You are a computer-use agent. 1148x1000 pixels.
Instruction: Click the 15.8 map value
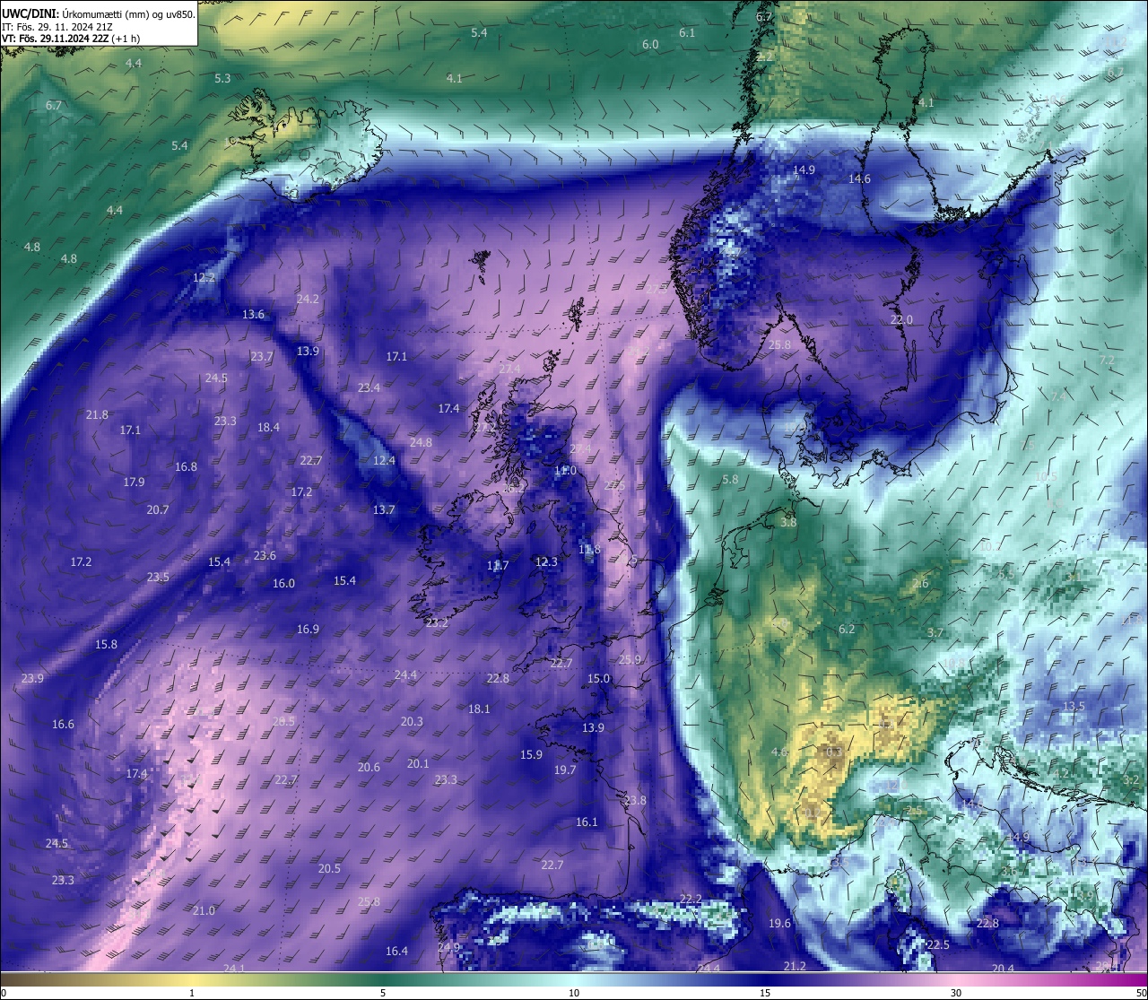click(106, 645)
